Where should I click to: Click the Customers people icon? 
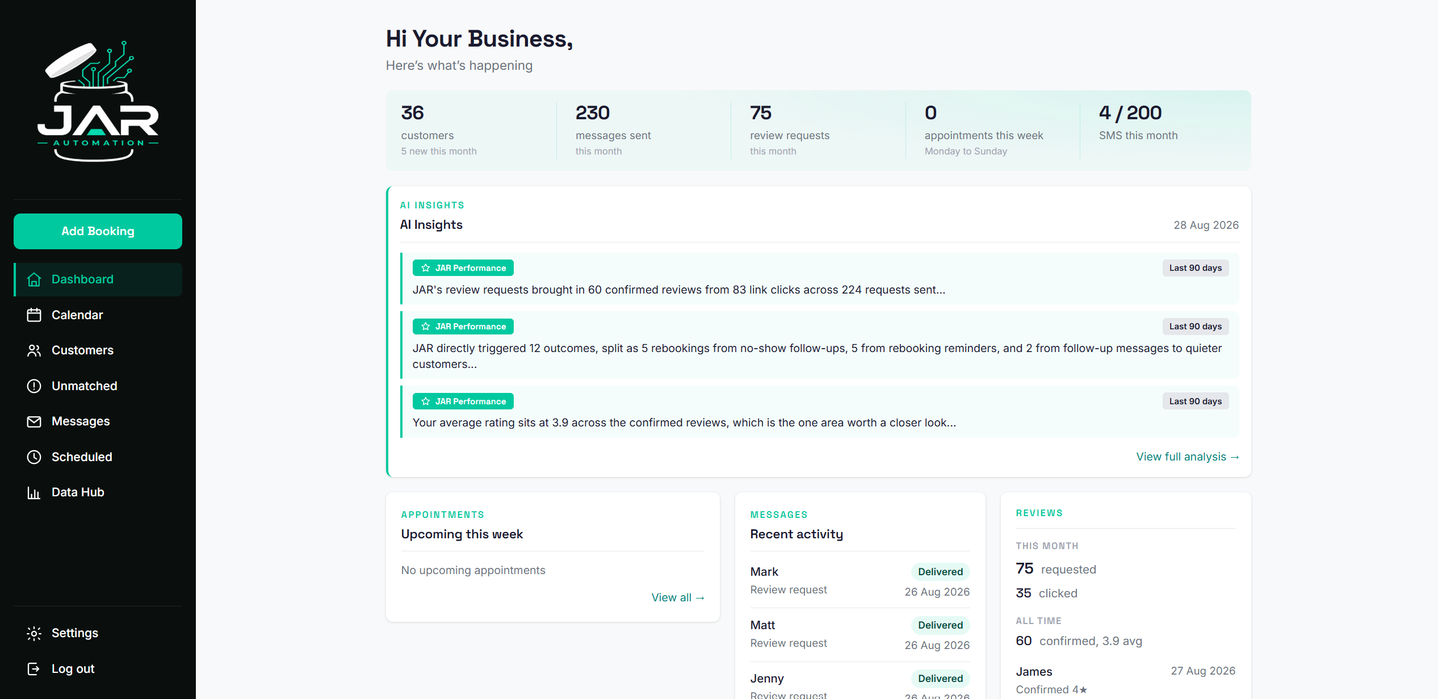pyautogui.click(x=34, y=350)
